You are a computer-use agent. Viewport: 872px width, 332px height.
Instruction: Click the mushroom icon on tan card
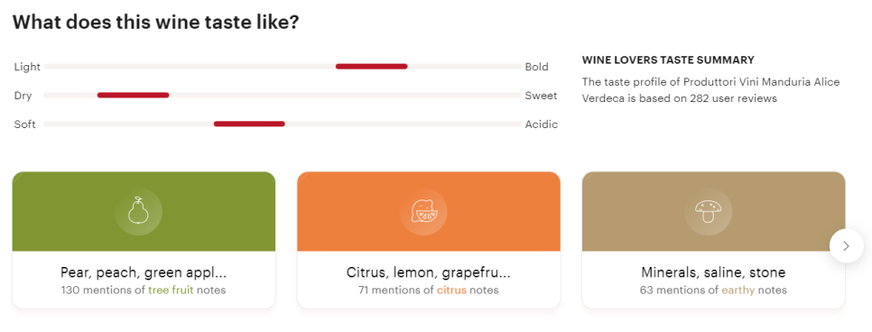click(708, 211)
